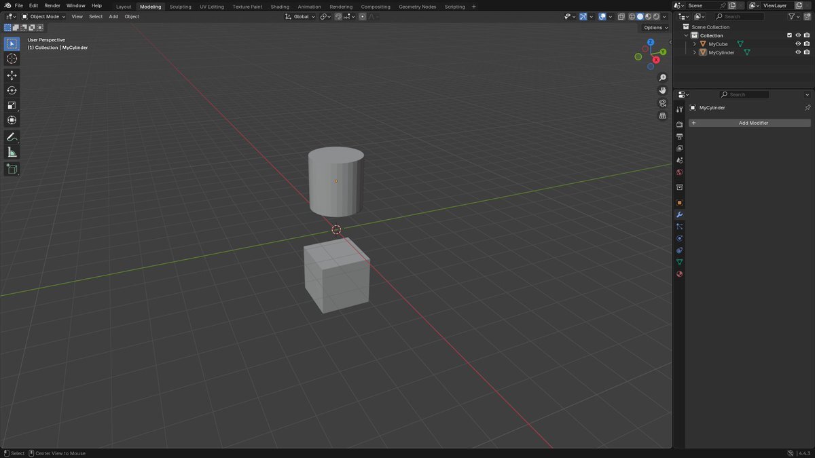Expand the viewport Options dropdown
This screenshot has height=458, width=815.
655,28
